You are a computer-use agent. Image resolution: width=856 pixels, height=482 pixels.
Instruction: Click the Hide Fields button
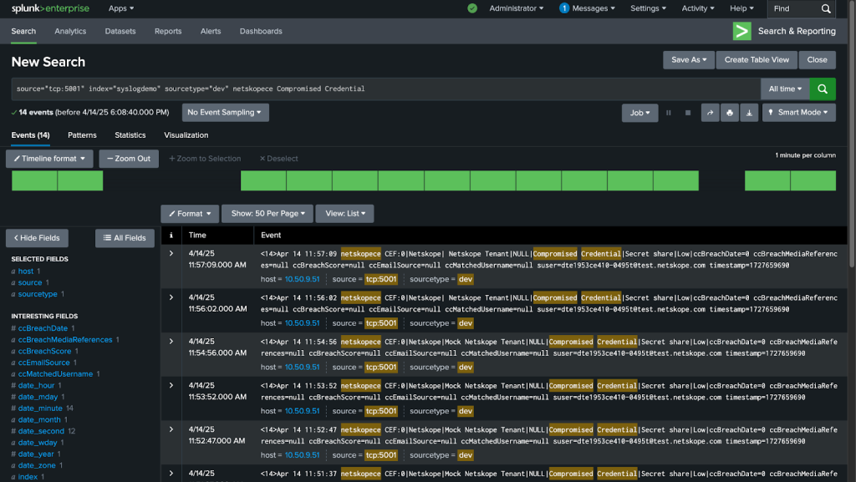click(37, 238)
